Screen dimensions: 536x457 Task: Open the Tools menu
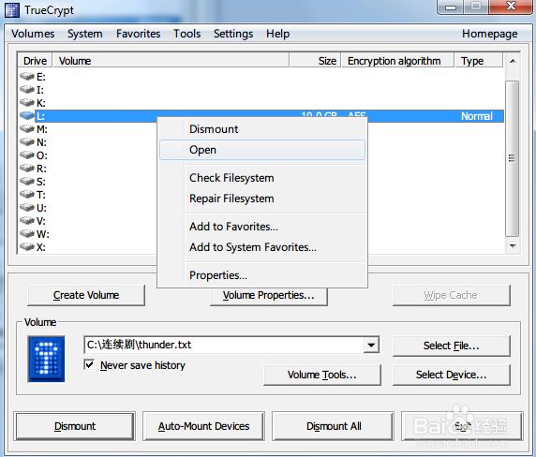[x=187, y=34]
